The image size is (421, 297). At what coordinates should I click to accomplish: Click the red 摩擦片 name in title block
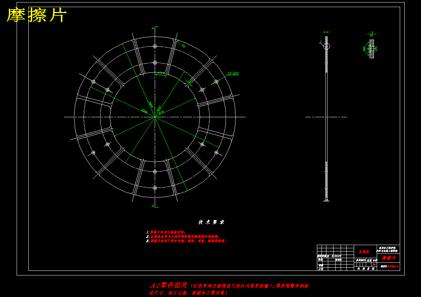[x=389, y=258]
